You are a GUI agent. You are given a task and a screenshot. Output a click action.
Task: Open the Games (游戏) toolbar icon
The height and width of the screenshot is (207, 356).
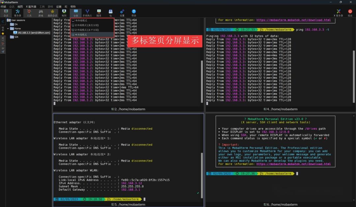[x=41, y=13]
